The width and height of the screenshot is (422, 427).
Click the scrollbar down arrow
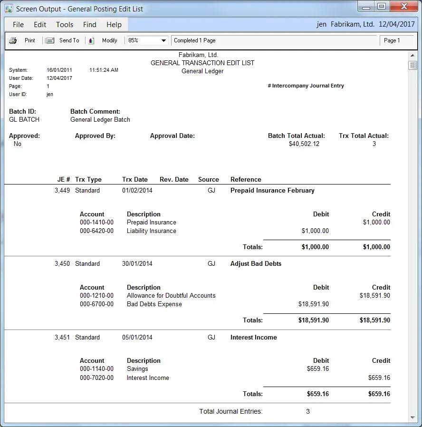tap(412, 417)
